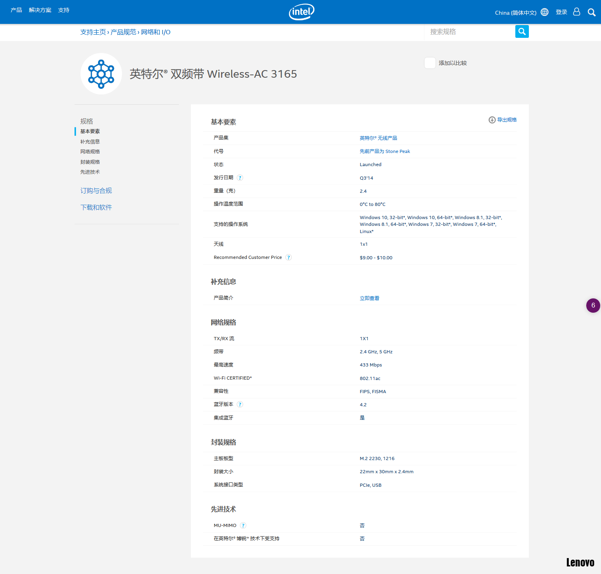Open the help tooltip for MU-MIMO
This screenshot has height=574, width=601.
[x=243, y=525]
